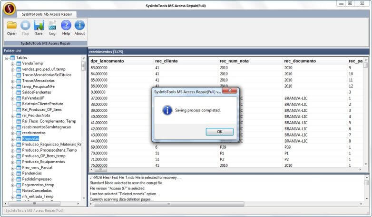Image resolution: width=372 pixels, height=217 pixels.
Task: Collapse the Tables root node
Action: tap(7, 58)
